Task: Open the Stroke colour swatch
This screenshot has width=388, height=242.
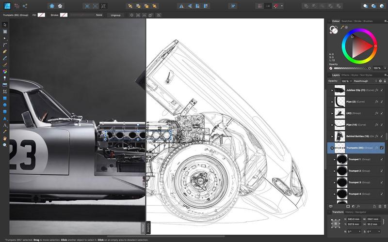Action: tap(64, 15)
